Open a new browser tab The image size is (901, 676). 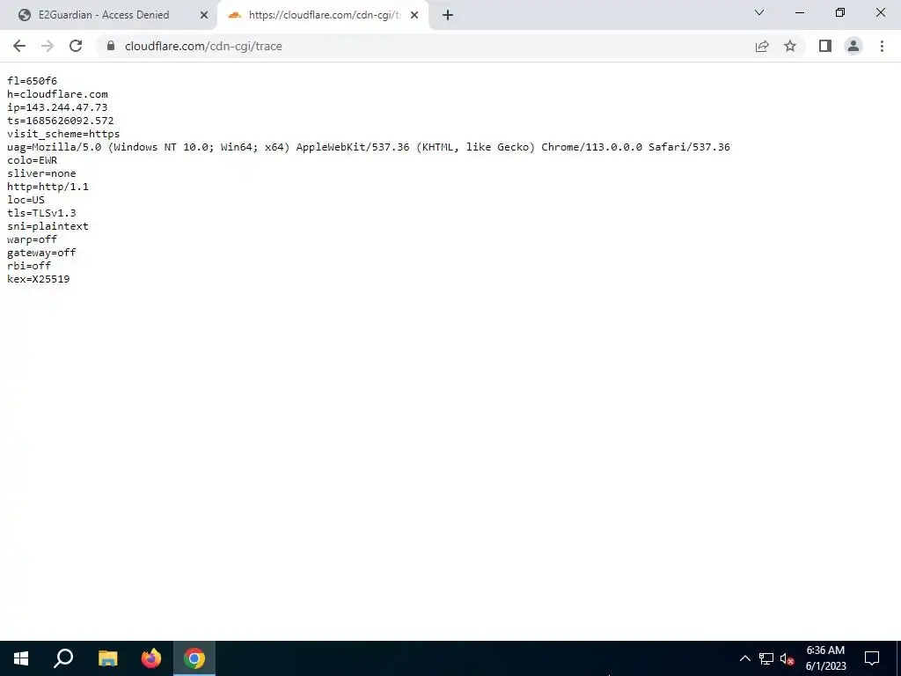(x=448, y=15)
